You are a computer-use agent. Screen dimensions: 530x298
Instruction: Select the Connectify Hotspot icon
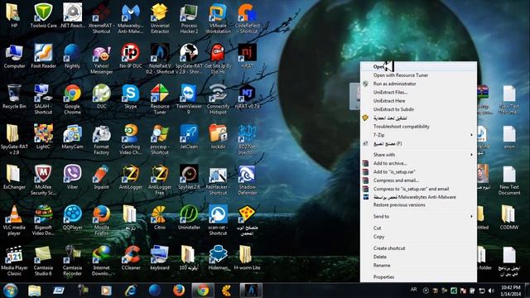[x=218, y=99]
